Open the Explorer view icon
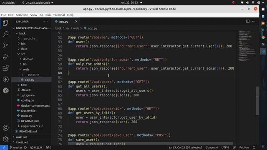 pos(5,23)
